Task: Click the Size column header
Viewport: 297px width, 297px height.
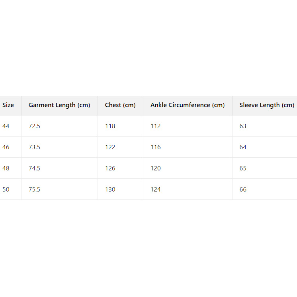Action: pos(8,105)
